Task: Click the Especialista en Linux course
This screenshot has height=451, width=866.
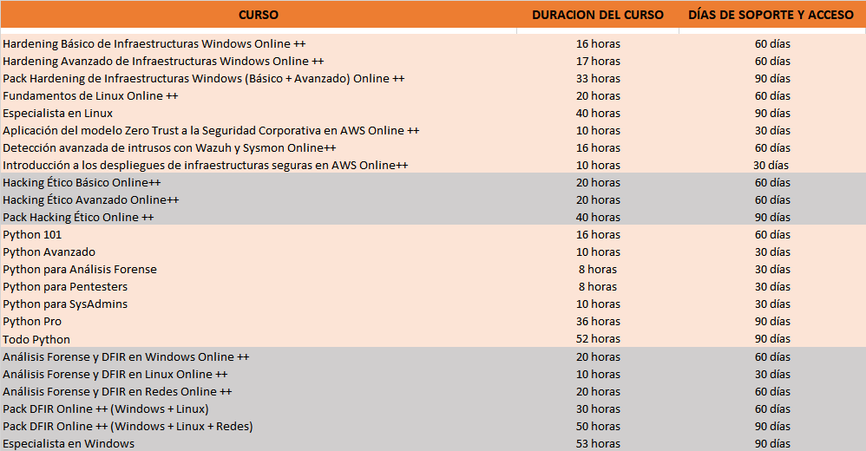Action: pyautogui.click(x=57, y=113)
